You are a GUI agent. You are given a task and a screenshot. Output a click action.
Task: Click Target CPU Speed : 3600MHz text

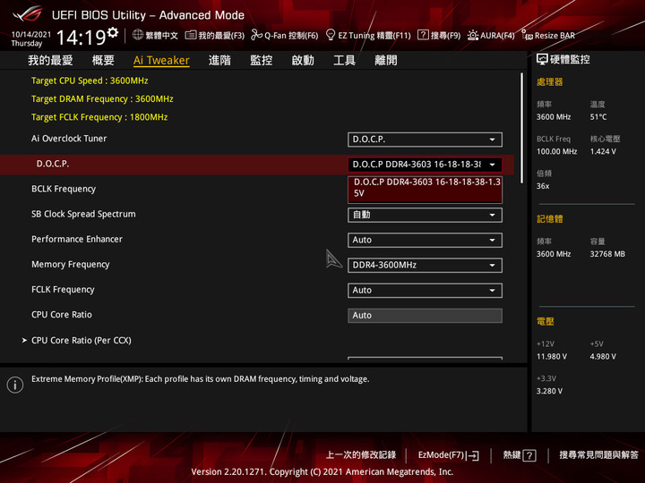pyautogui.click(x=90, y=80)
